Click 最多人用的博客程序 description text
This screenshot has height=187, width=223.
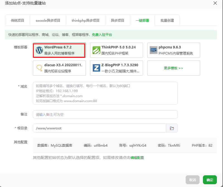59,53
